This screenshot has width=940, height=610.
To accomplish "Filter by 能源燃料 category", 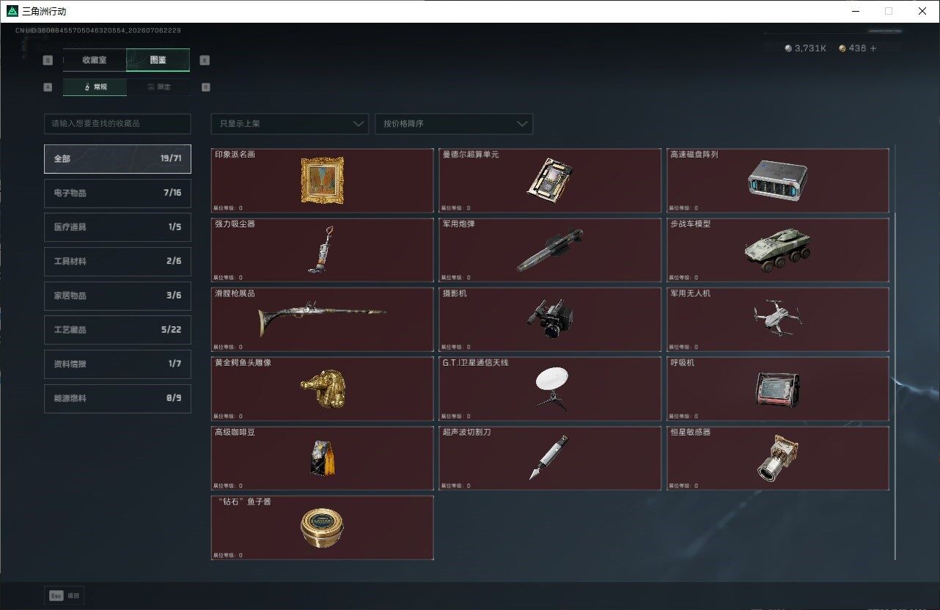I will point(117,399).
